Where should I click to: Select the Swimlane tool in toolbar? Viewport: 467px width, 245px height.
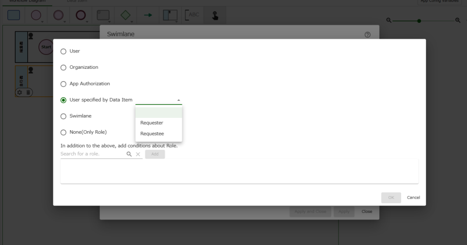[x=170, y=15]
